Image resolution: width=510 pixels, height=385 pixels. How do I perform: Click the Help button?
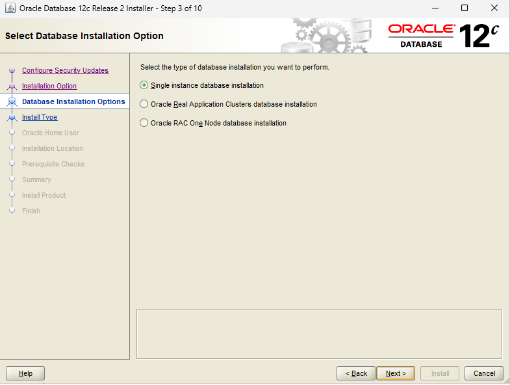tap(25, 373)
